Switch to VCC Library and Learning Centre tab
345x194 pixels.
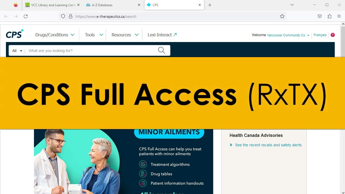(52, 5)
